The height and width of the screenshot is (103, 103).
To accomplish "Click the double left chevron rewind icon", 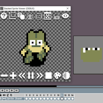I will pos(22,76).
